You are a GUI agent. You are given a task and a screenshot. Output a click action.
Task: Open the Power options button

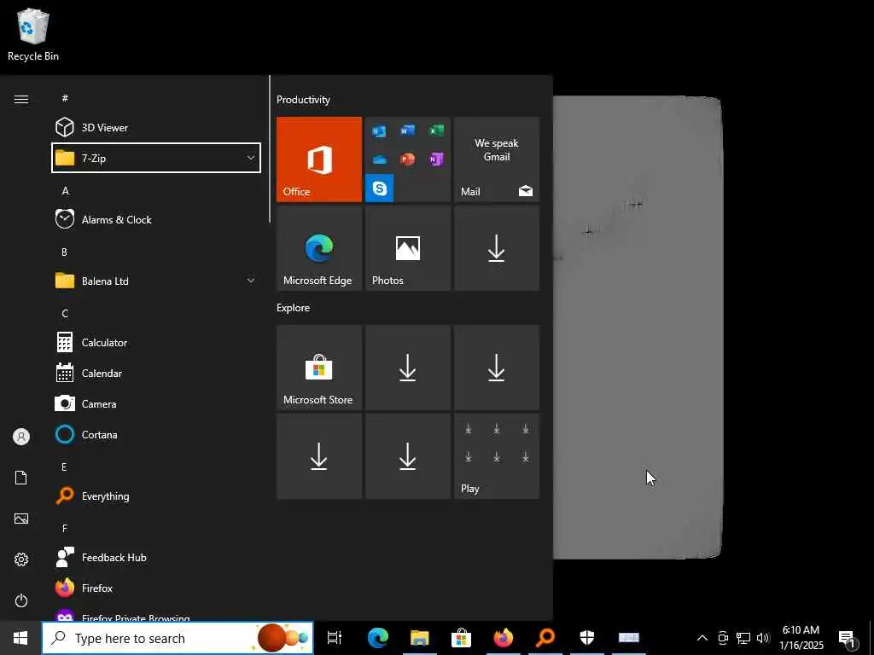[21, 600]
